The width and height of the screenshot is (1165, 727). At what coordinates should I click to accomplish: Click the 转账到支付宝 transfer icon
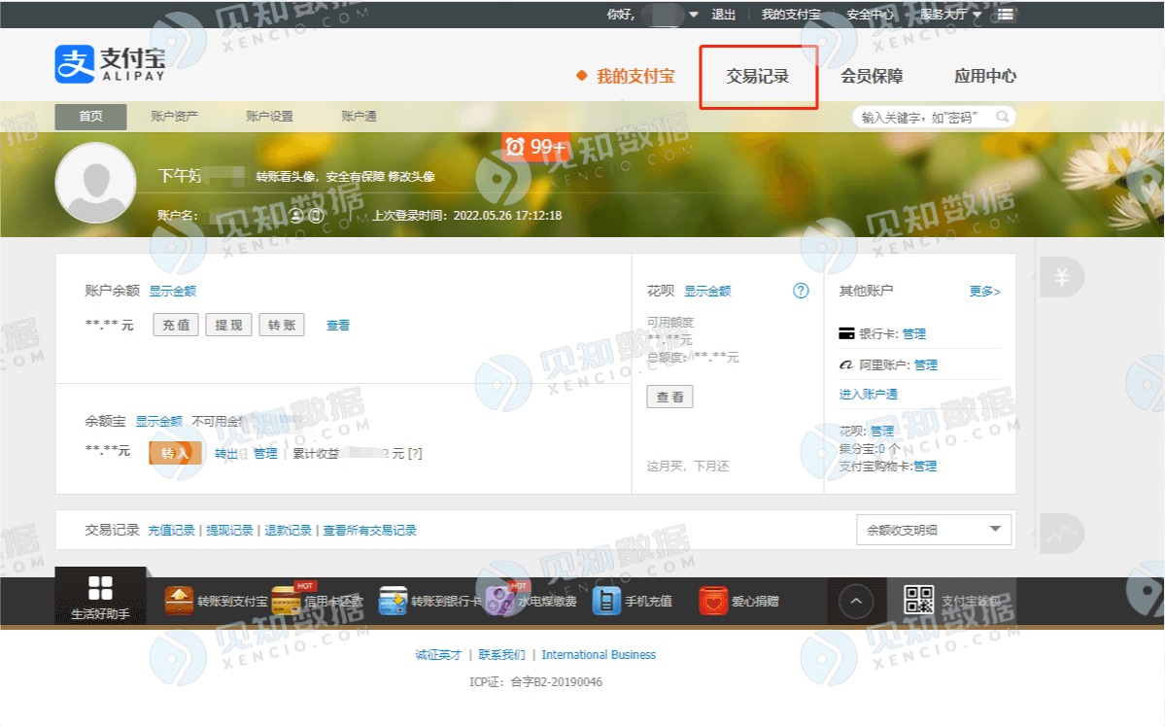[180, 601]
